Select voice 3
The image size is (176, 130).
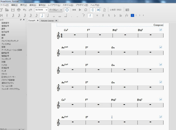[x=140, y=15]
